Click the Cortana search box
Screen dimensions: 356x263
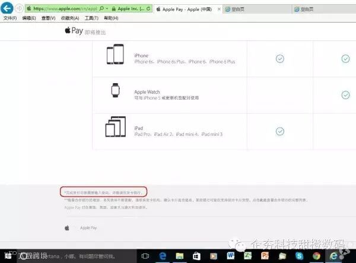77,256
